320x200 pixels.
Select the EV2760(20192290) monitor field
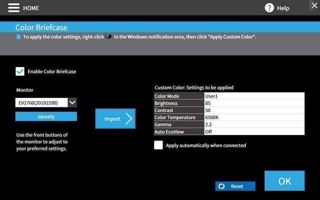[x=41, y=102]
